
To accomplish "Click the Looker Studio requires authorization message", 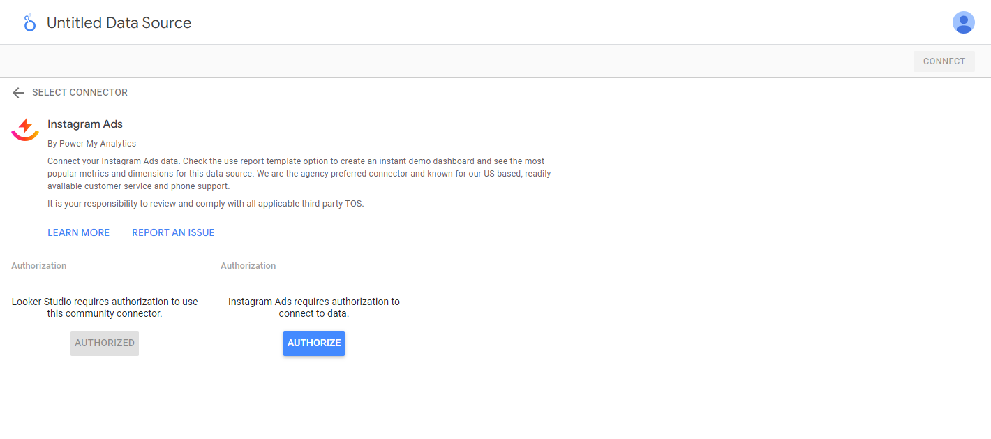I will tap(105, 308).
